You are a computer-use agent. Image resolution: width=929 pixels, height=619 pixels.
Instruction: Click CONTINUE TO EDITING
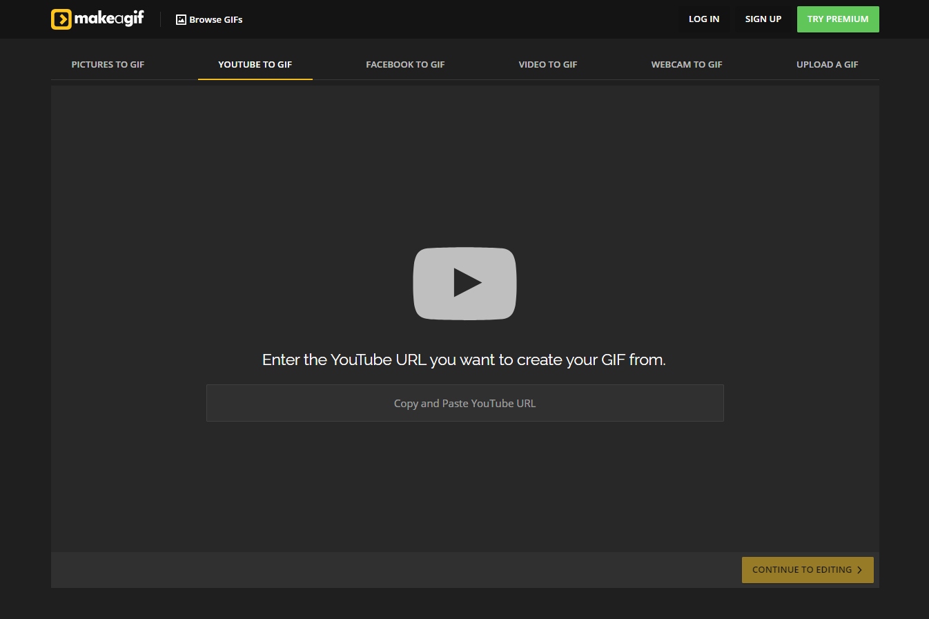pos(808,570)
